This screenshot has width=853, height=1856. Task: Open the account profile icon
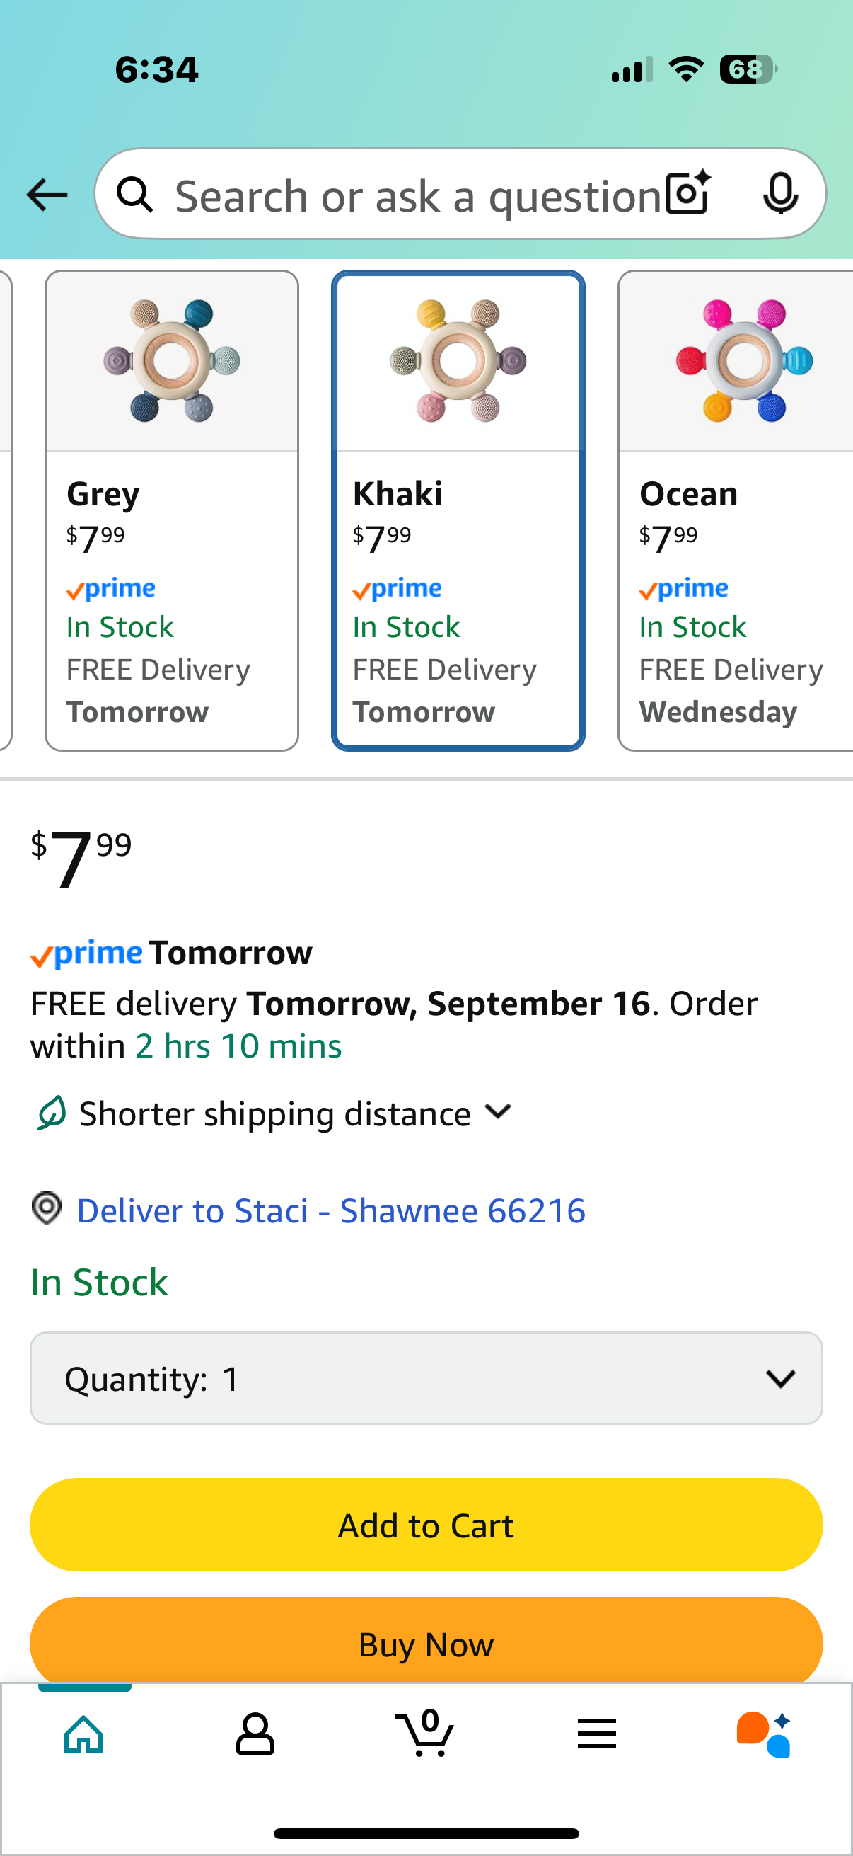click(255, 1734)
